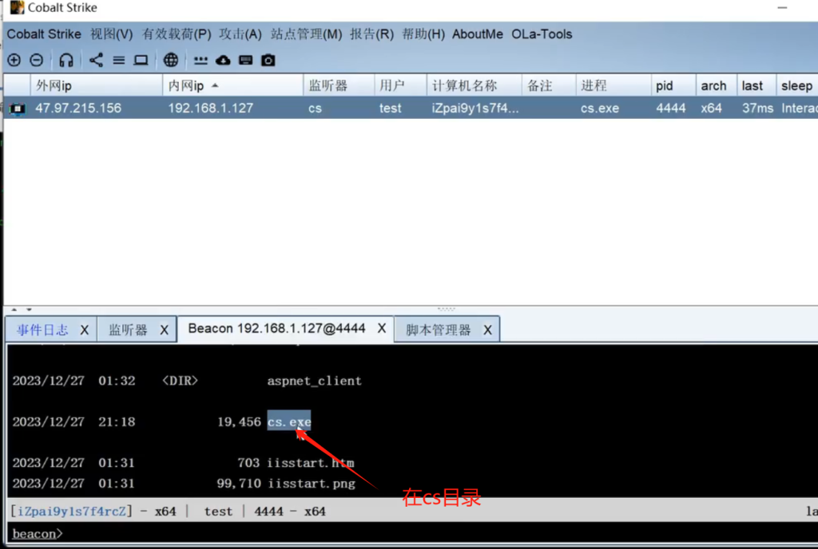This screenshot has height=549, width=818.
Task: Switch to the 脚本管理器 tab
Action: coord(439,330)
